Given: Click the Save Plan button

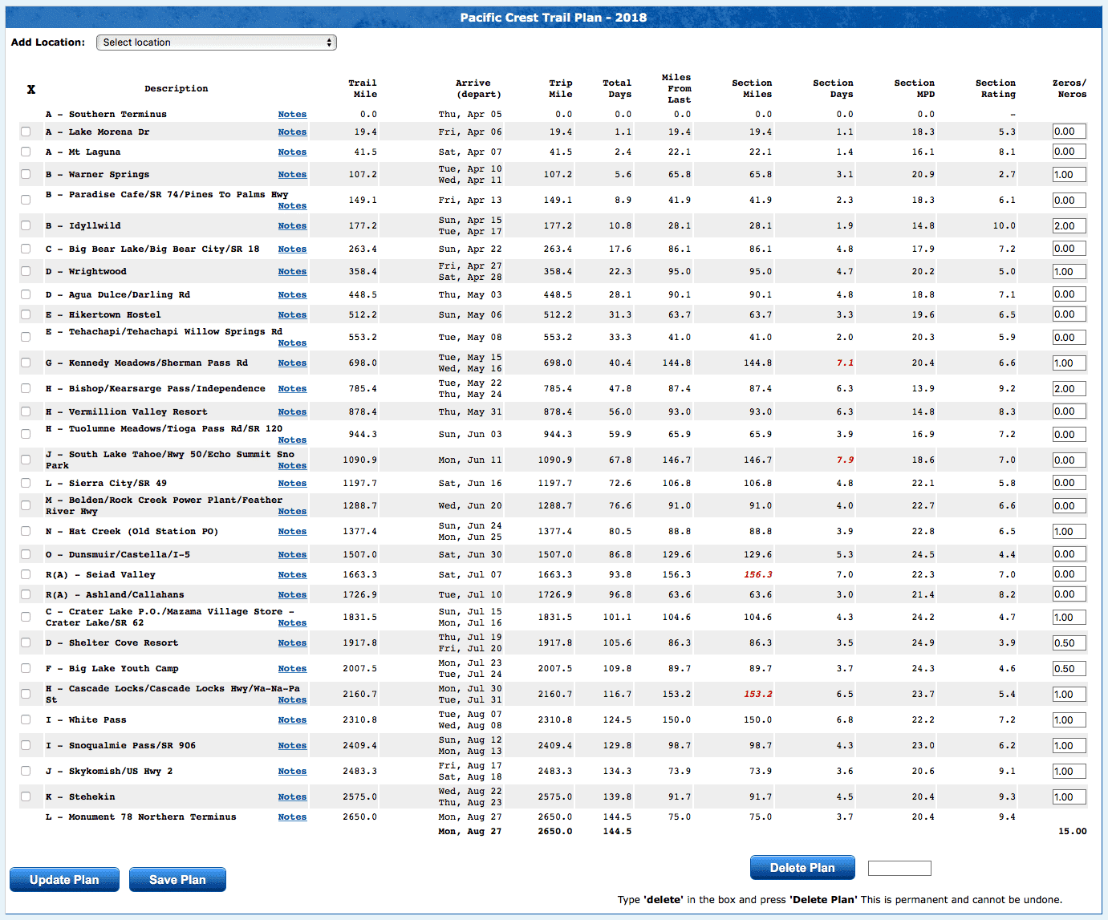Looking at the screenshot, I should tap(177, 879).
